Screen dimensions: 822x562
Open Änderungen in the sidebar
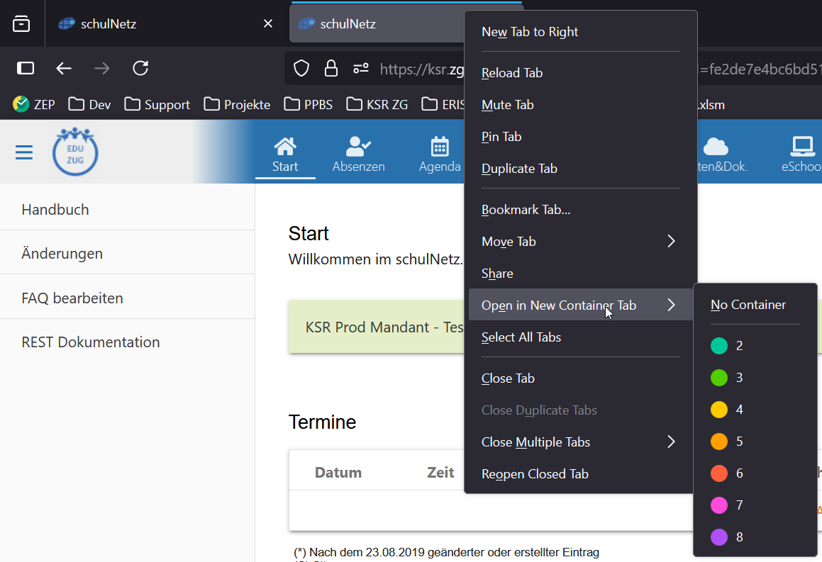(128, 254)
